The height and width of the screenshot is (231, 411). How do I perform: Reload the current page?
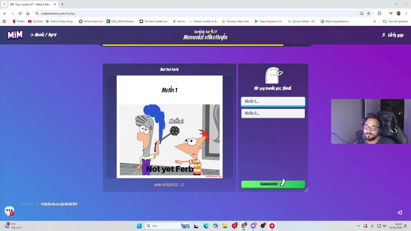20,13
